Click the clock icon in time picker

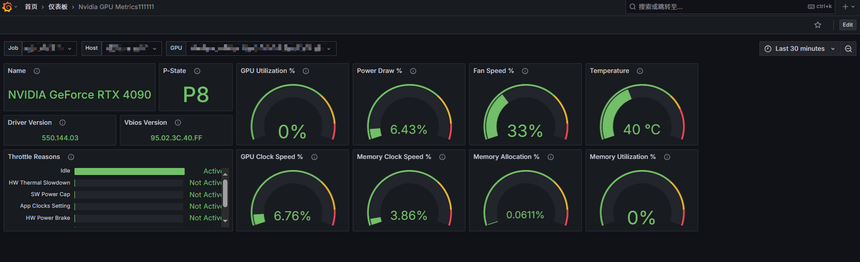coord(768,49)
